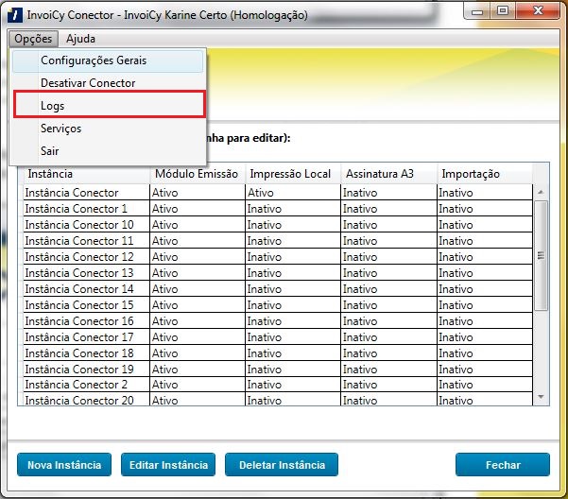This screenshot has width=568, height=499.
Task: Select the row 'Instância Conector 16'
Action: tap(278, 320)
